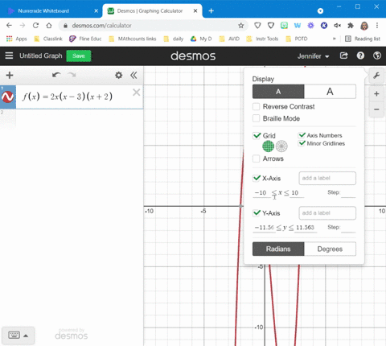The height and width of the screenshot is (346, 386).
Task: Delete the f(x) expression
Action: pos(136,93)
